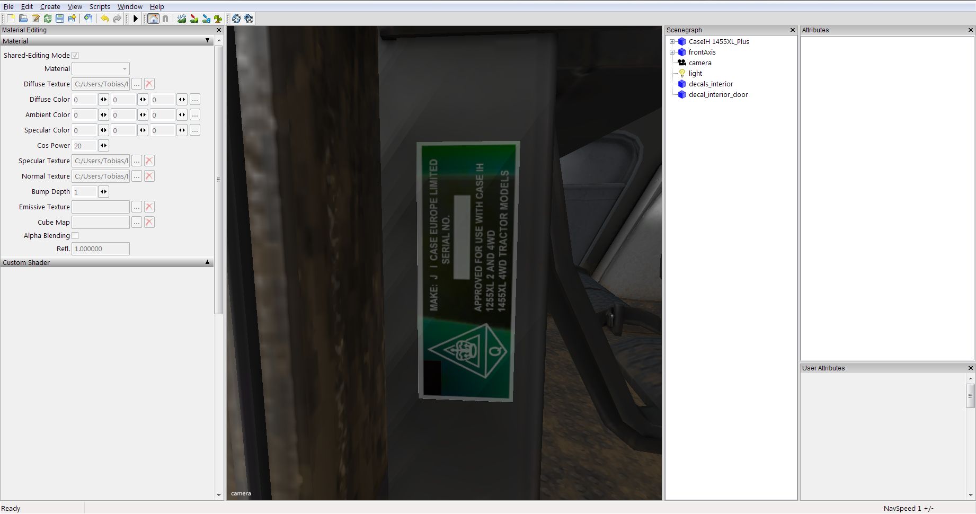
Task: Toggle the house-shaped toolbar button
Action: pyautogui.click(x=153, y=19)
